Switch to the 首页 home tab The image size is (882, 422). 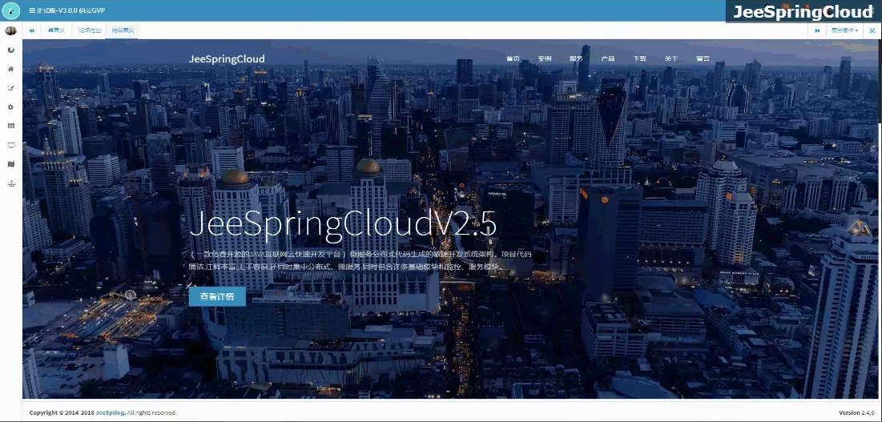click(x=56, y=31)
